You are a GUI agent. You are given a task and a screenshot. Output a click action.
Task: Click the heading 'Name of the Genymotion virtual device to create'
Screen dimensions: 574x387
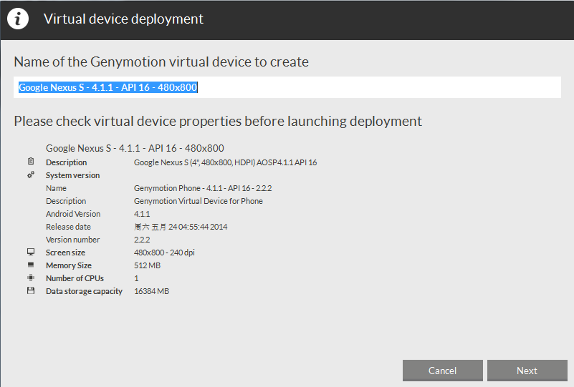click(x=161, y=62)
